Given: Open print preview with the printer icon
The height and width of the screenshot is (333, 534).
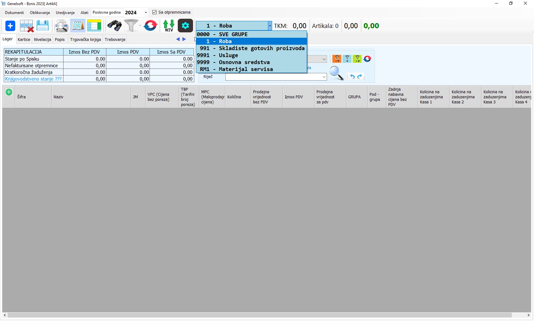Looking at the screenshot, I should click(x=61, y=26).
